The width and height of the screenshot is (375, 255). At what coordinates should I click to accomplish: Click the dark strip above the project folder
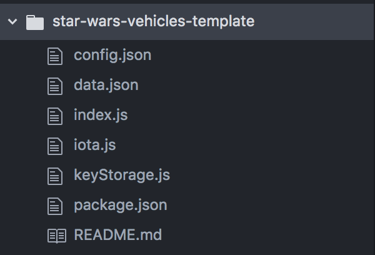point(186,2)
